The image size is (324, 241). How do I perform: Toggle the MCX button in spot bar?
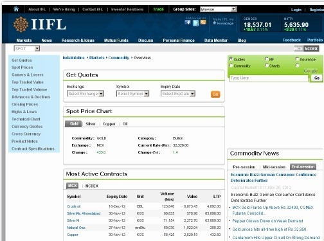tap(298, 49)
